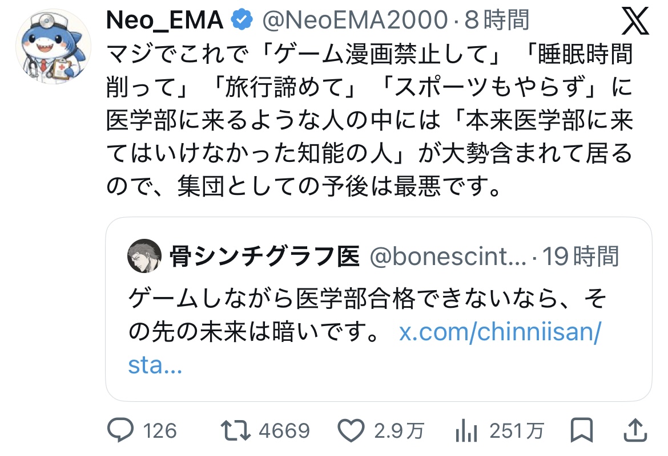
Task: Bookmark this post
Action: tap(582, 430)
